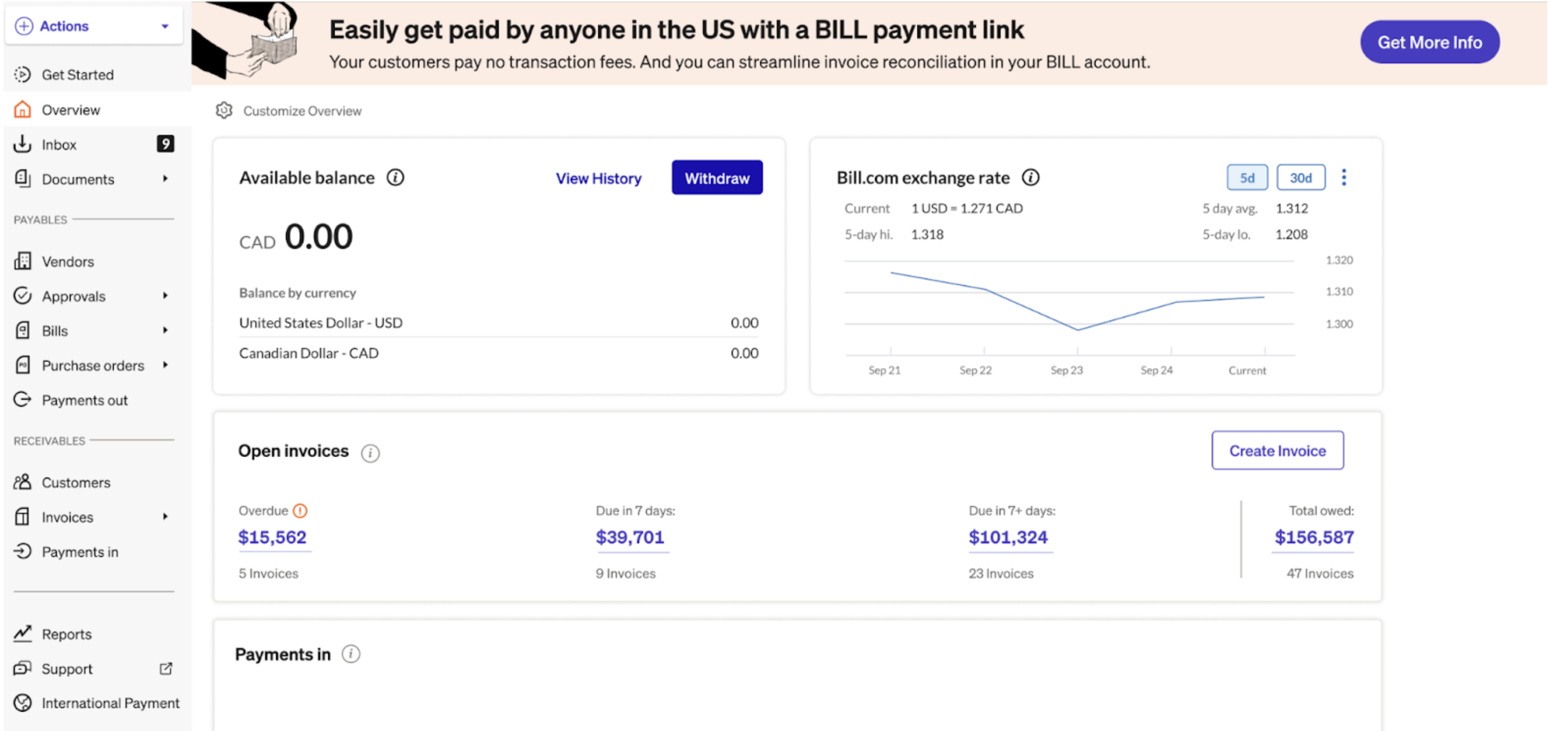Viewport: 1551px width, 731px height.
Task: Open Customers from the Receivables section
Action: click(x=76, y=482)
